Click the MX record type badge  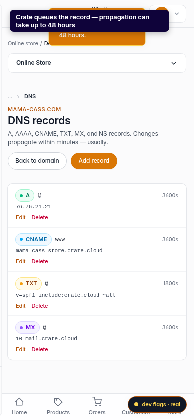pyautogui.click(x=27, y=327)
